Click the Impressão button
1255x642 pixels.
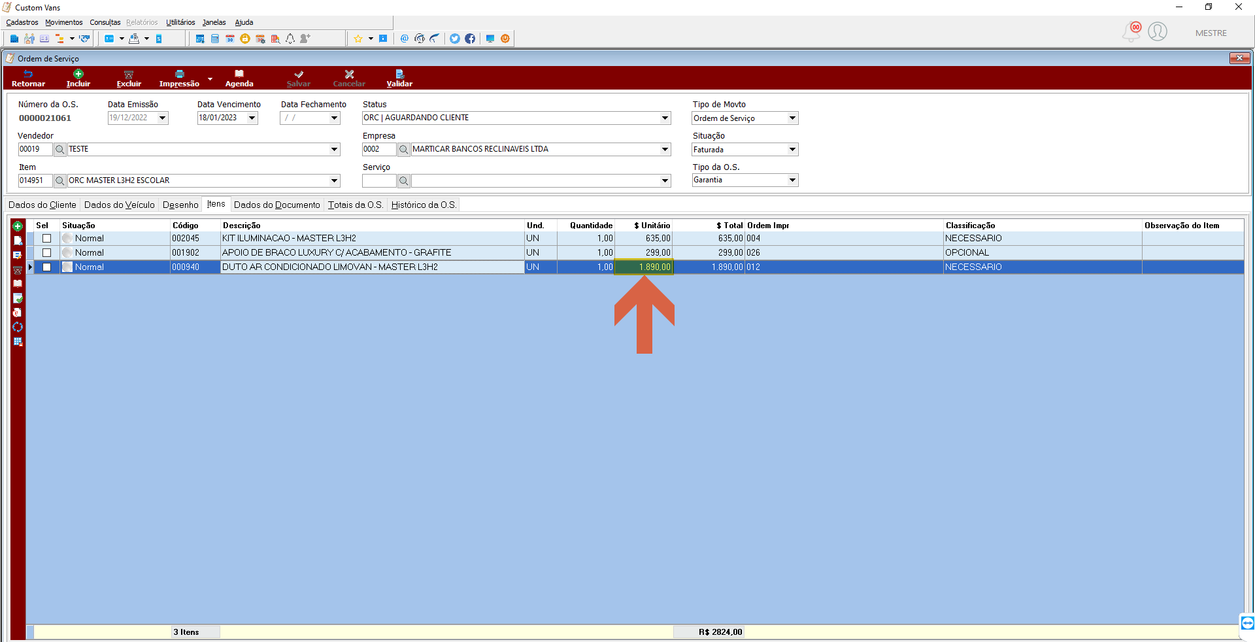[x=179, y=78]
